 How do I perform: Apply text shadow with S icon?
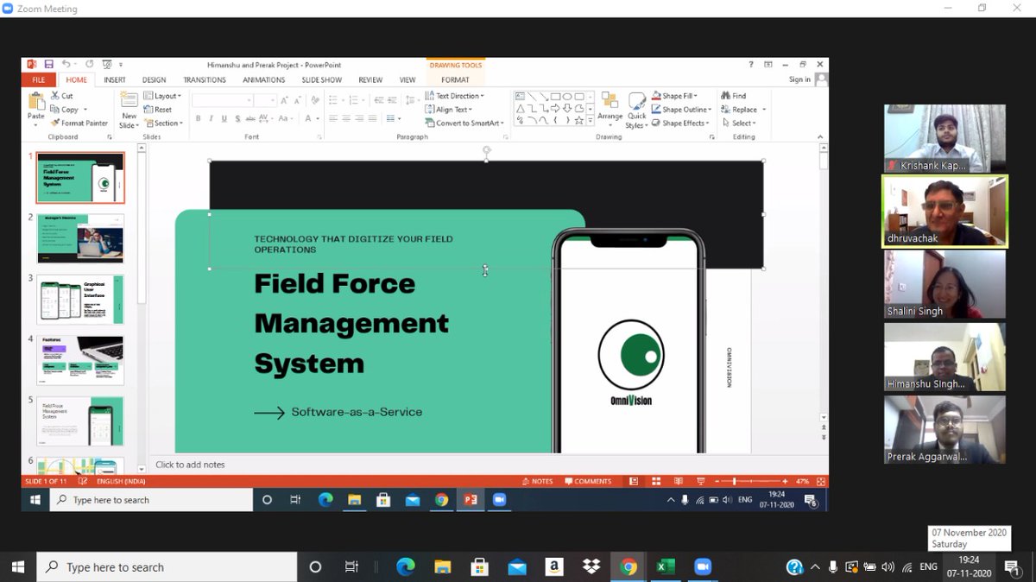point(237,118)
